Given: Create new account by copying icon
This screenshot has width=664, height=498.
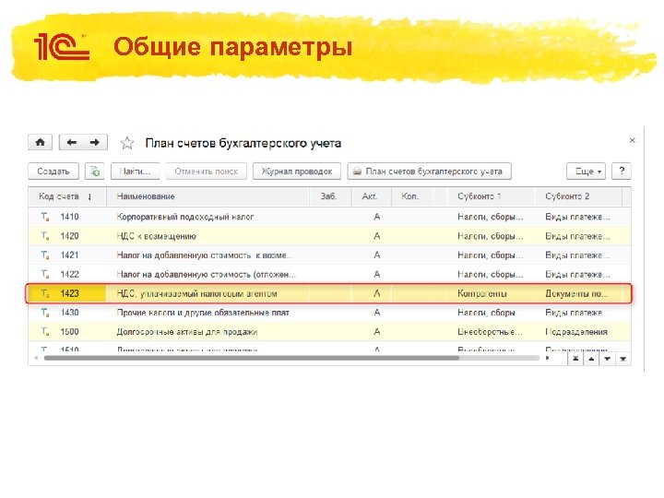Looking at the screenshot, I should pos(94,172).
